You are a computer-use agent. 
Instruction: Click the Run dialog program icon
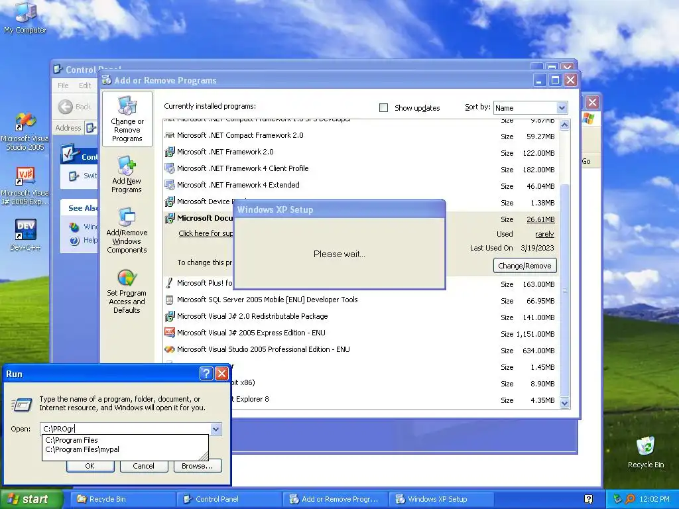(22, 404)
